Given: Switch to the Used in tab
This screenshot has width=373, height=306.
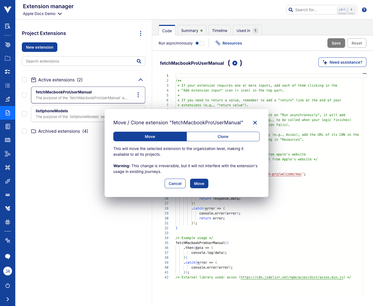Looking at the screenshot, I should pos(247,31).
